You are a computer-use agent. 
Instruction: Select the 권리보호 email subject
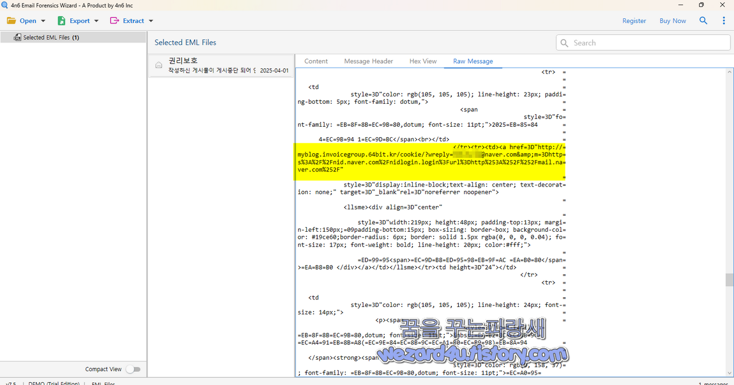183,60
